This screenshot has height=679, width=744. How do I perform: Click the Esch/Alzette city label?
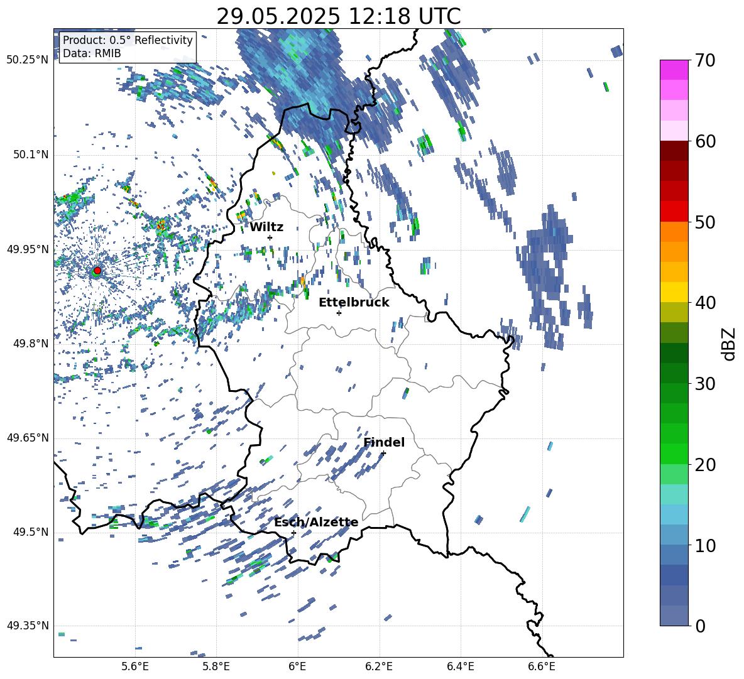316,523
